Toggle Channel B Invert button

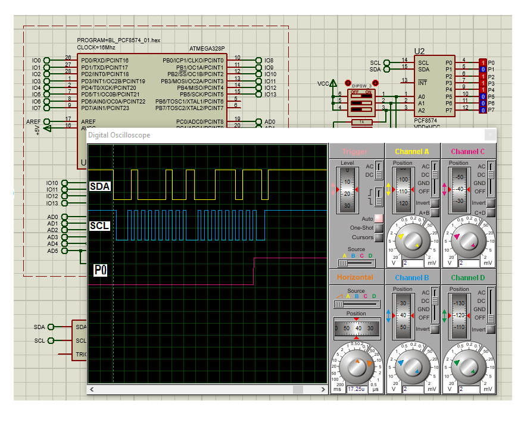click(435, 329)
